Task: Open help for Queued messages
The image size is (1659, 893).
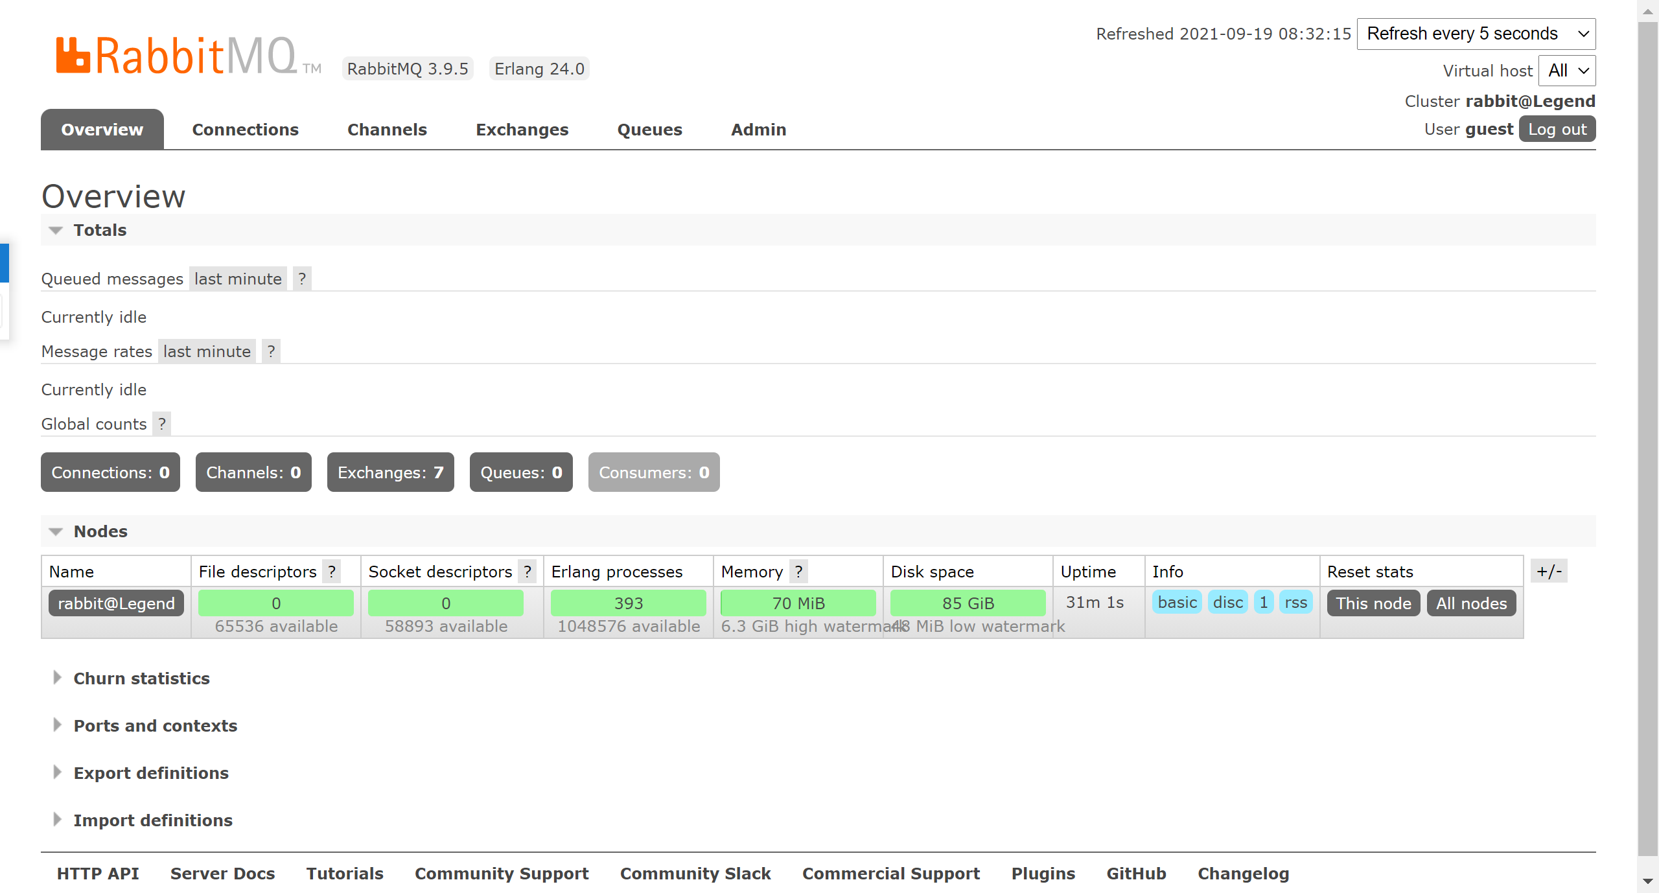Action: click(302, 279)
